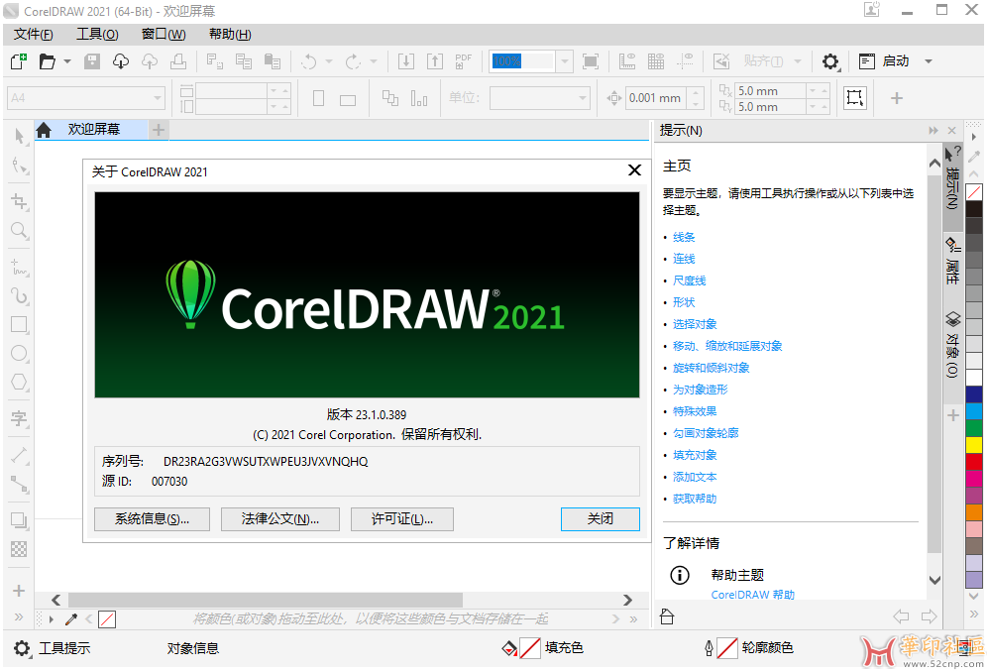988x671 pixels.
Task: Toggle the Show grid icon
Action: pyautogui.click(x=656, y=61)
